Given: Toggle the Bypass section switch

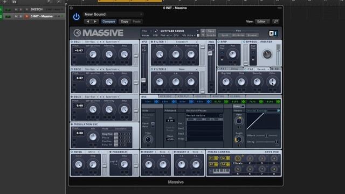Looking at the screenshot, I should [244, 41].
